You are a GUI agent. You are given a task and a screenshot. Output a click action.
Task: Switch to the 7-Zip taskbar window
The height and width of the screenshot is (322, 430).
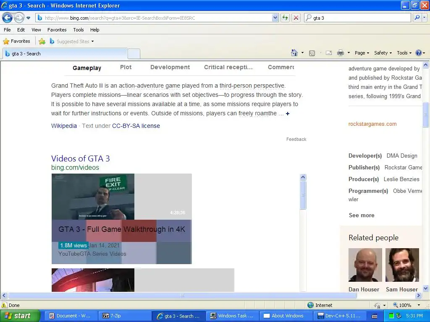tap(124, 316)
